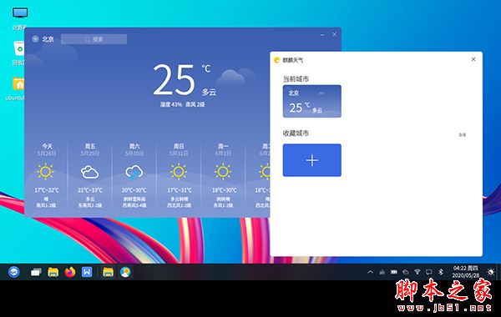
Task: Open the ubuntu home folder desktop icon
Action: pos(16,88)
